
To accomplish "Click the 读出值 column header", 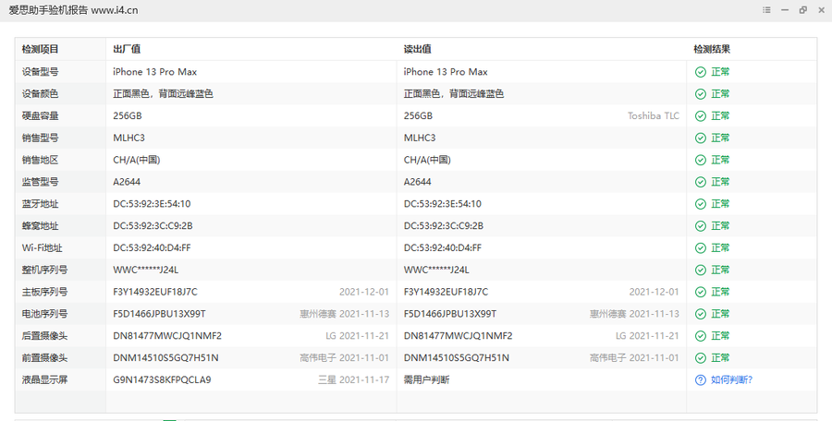I will [418, 49].
